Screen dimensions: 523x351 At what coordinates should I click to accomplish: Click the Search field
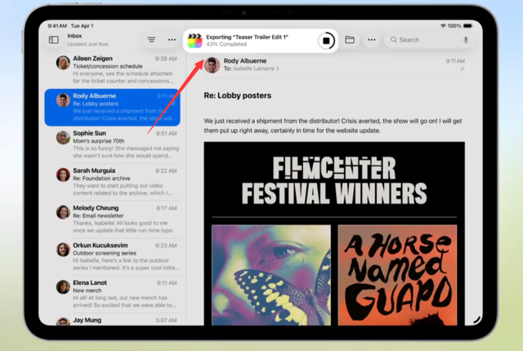[429, 40]
